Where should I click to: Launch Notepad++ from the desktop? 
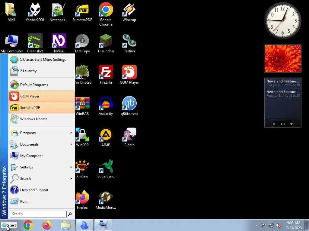click(x=59, y=12)
